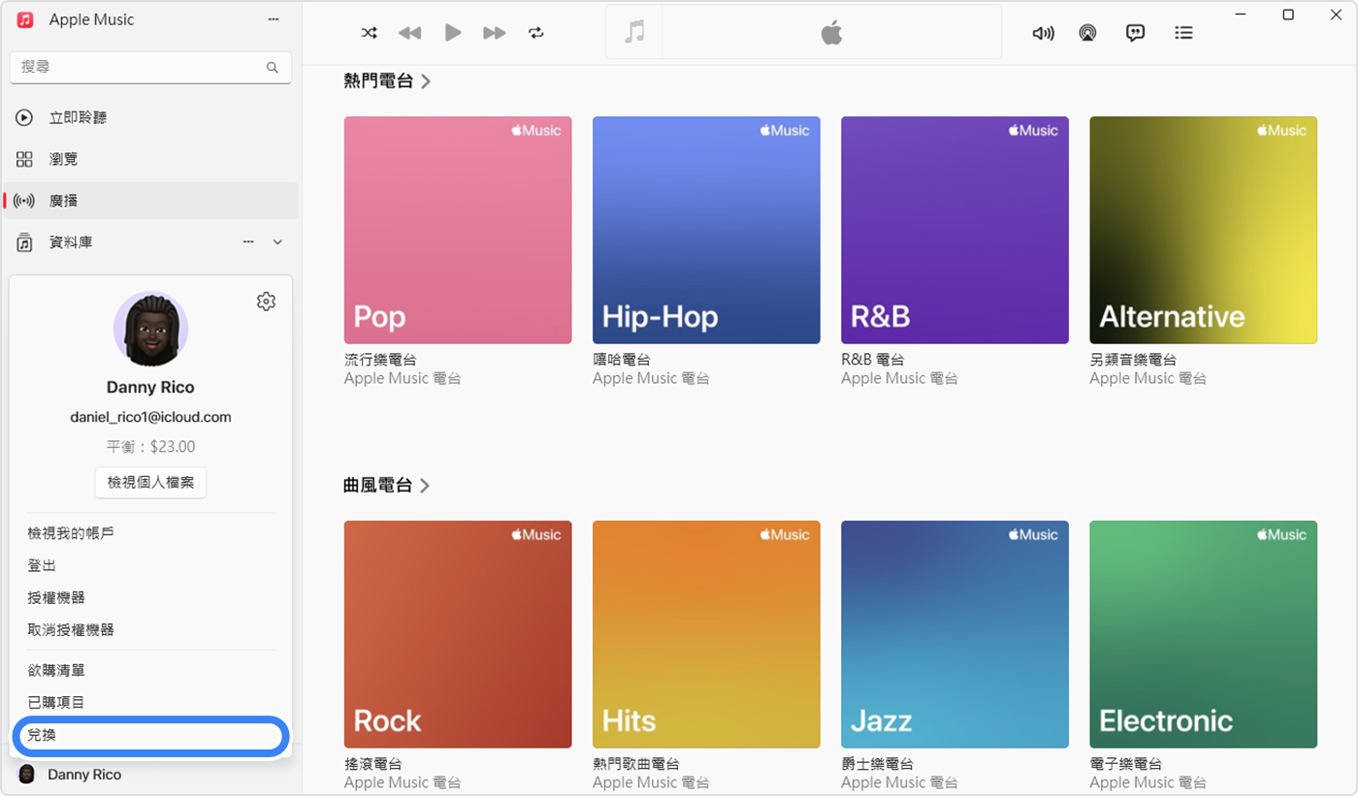This screenshot has width=1358, height=797.
Task: Skip to the previous track
Action: pyautogui.click(x=410, y=33)
